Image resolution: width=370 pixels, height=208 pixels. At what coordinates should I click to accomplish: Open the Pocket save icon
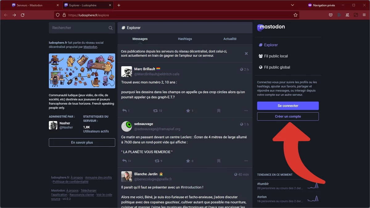click(x=331, y=15)
